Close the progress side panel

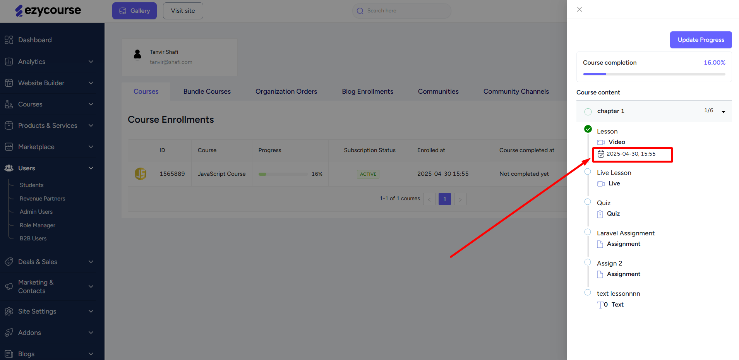(580, 9)
